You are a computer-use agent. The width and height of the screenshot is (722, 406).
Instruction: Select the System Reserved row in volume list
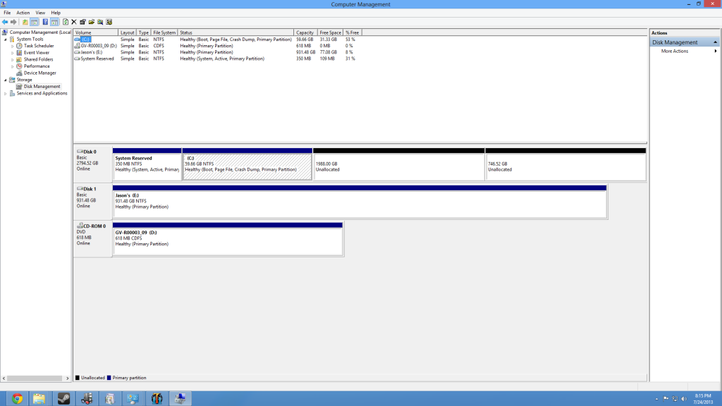[x=97, y=59]
